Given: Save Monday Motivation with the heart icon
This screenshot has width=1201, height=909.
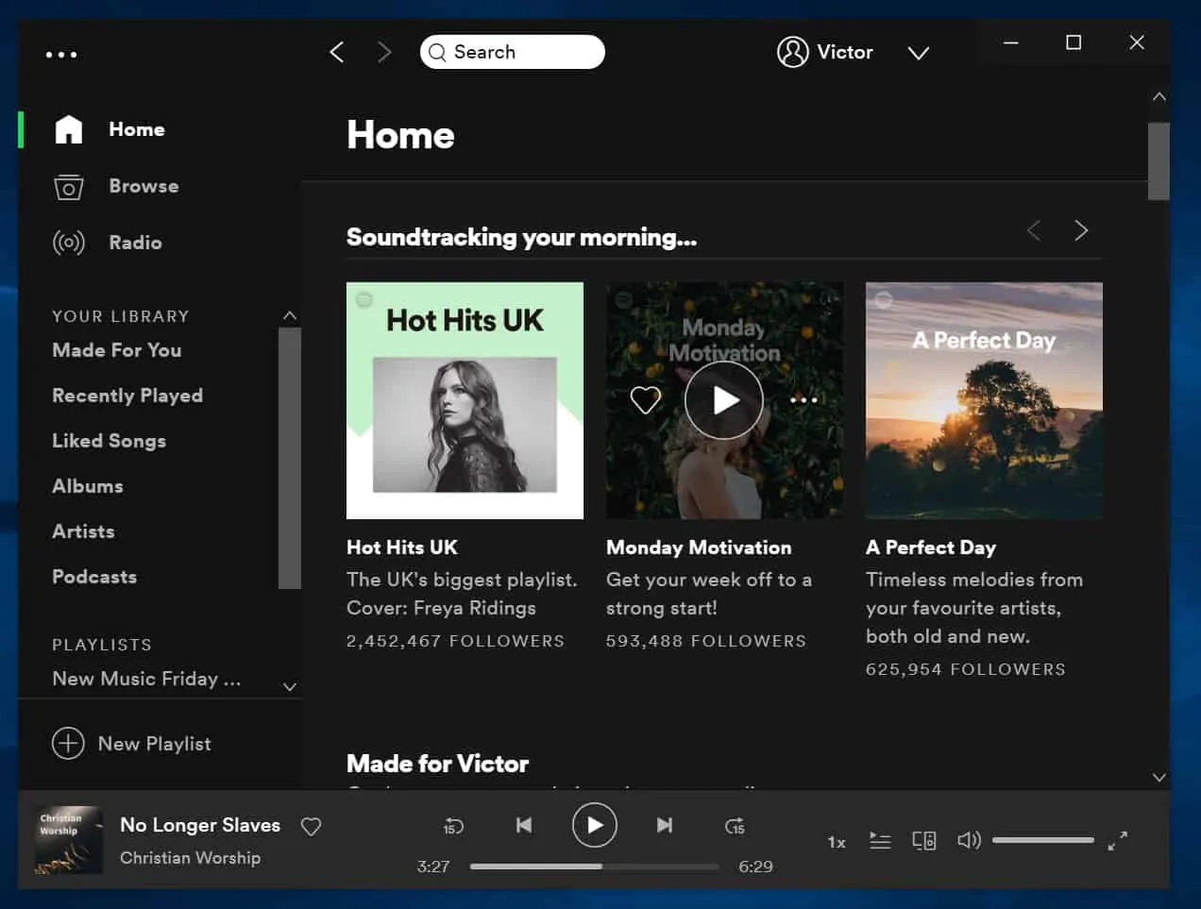Looking at the screenshot, I should point(646,400).
